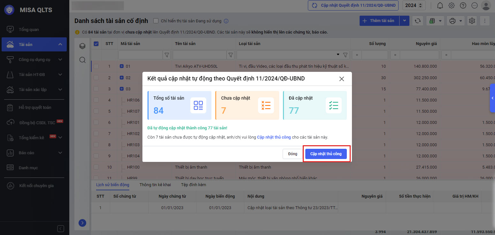Viewport: 495px width, 235px height.
Task: Collapse the sidebar navigation
Action: 61,229
